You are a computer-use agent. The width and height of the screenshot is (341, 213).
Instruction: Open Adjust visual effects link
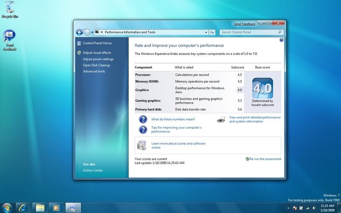[x=97, y=53]
